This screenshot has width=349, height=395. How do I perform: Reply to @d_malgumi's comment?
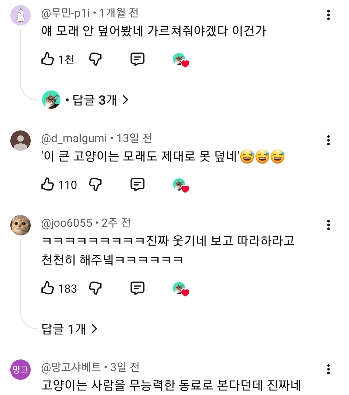[137, 184]
